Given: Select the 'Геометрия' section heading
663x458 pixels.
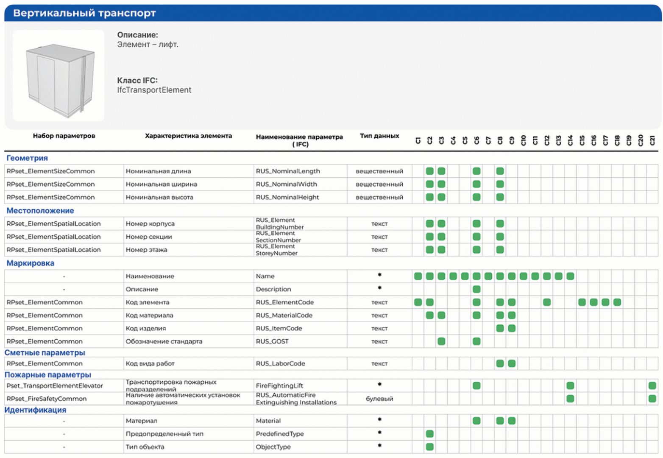Looking at the screenshot, I should 27,158.
